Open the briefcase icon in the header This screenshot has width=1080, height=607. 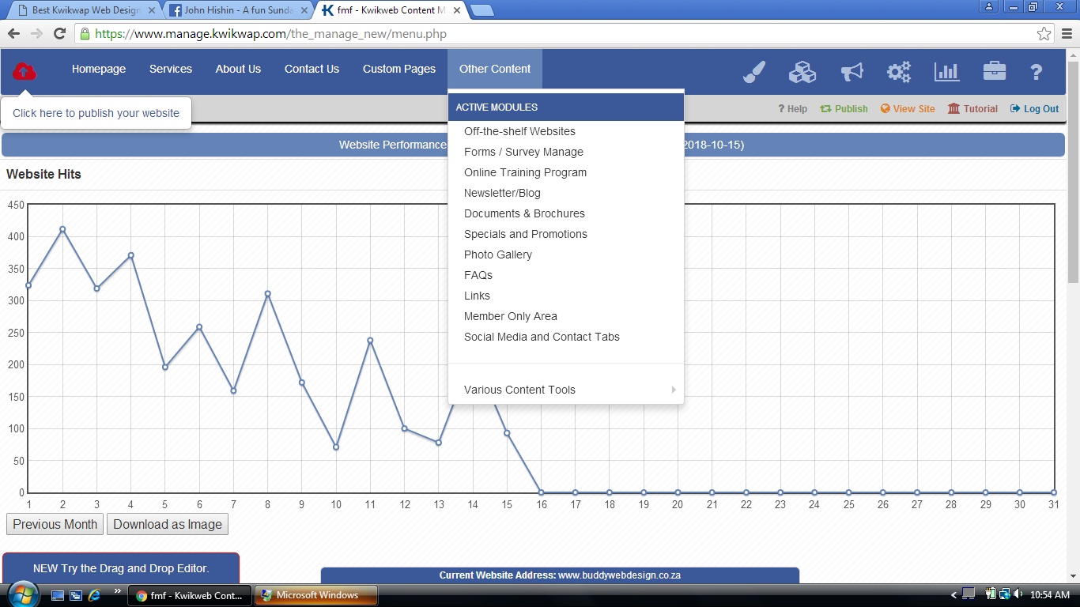995,71
